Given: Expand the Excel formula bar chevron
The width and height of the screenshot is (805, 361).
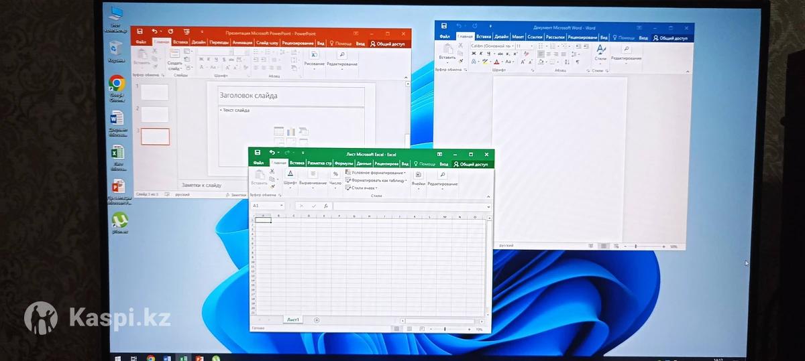Looking at the screenshot, I should pos(489,207).
